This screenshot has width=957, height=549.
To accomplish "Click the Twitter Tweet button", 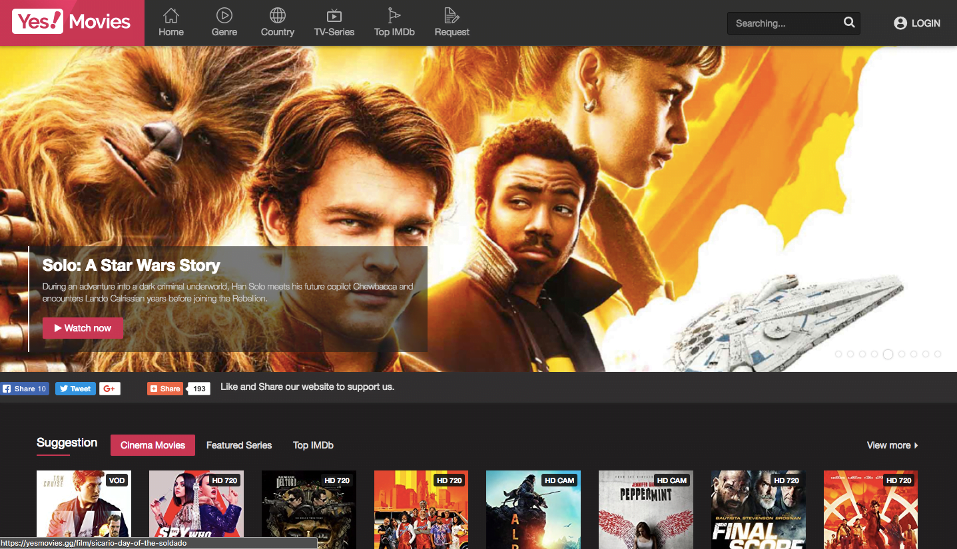I will pos(75,389).
